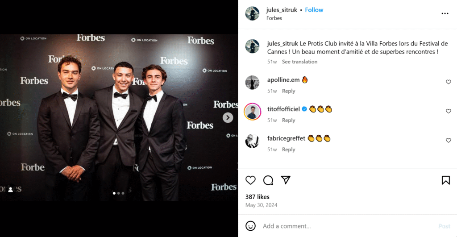The width and height of the screenshot is (457, 237).
Task: Open the comment speech bubble icon
Action: pyautogui.click(x=268, y=180)
